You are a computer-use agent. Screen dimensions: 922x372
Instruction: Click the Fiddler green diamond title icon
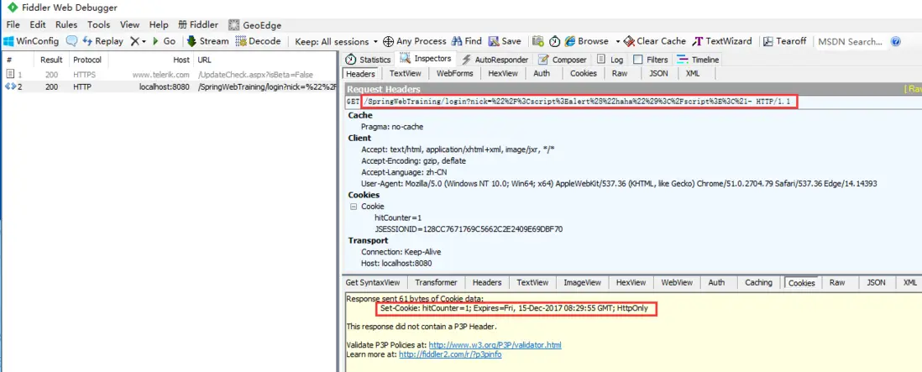tap(13, 8)
